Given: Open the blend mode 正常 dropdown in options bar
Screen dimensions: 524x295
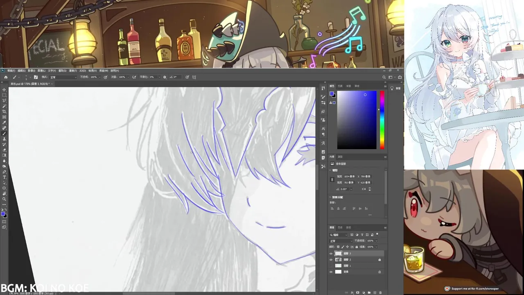Looking at the screenshot, I should tap(63, 77).
